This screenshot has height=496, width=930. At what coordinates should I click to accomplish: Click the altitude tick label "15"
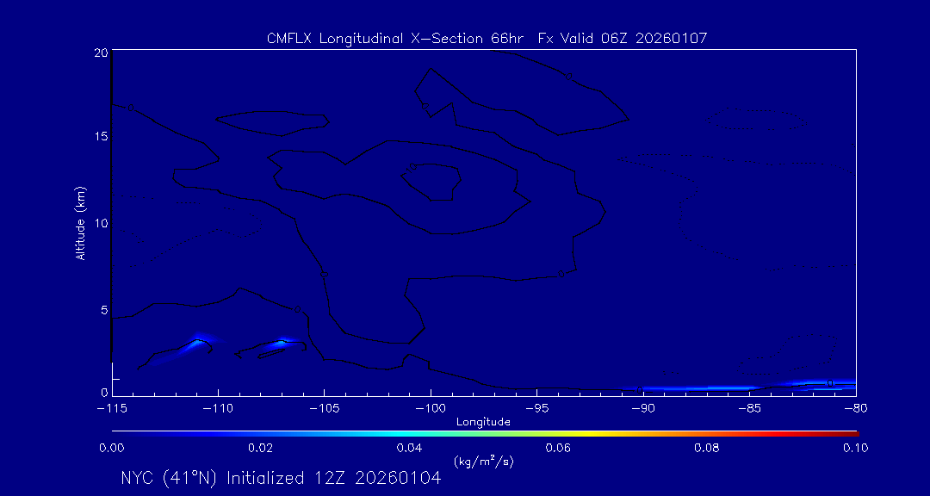click(x=100, y=136)
